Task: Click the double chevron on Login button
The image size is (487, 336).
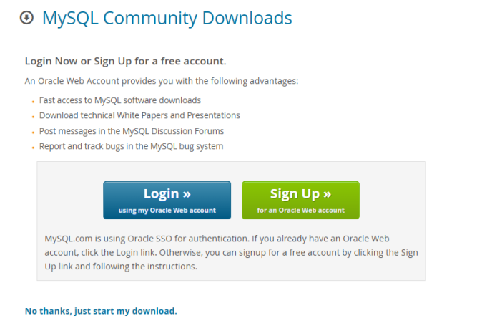Action: [187, 194]
